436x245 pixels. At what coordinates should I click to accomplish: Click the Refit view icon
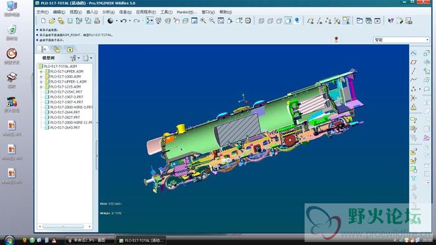tap(221, 21)
